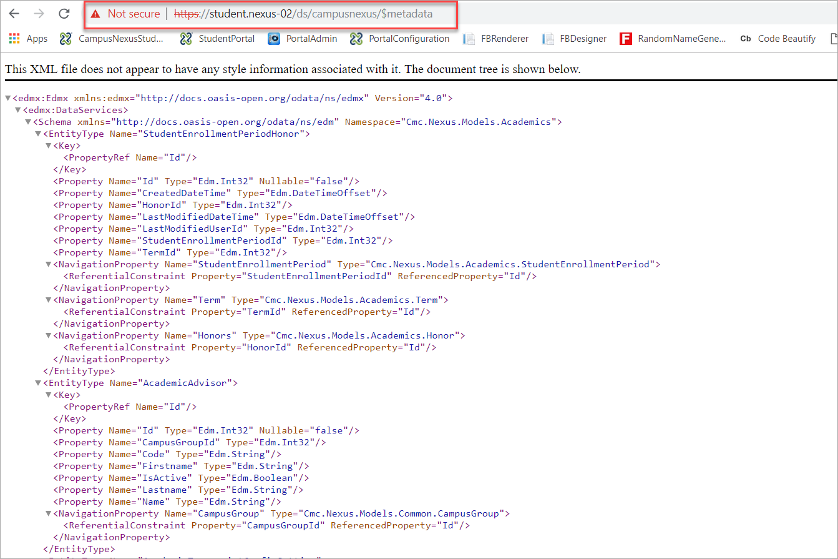This screenshot has height=559, width=838.
Task: Collapse the AcademicAdvisor EntityType node
Action: point(38,383)
